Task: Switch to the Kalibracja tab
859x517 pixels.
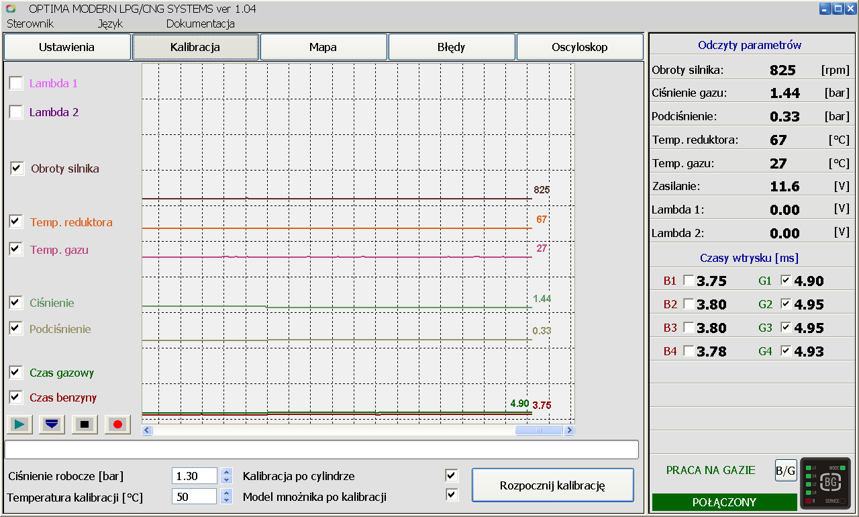Action: coord(195,47)
